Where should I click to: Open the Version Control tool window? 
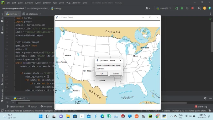click(x=15, y=106)
